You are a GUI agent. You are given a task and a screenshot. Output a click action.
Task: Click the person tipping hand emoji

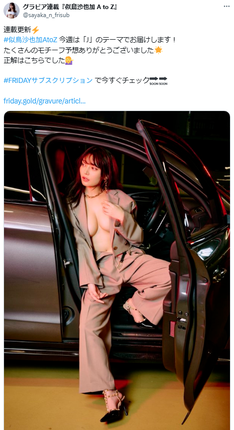69,60
